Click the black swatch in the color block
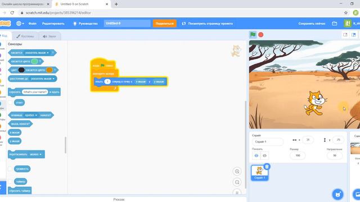 [x=21, y=70]
